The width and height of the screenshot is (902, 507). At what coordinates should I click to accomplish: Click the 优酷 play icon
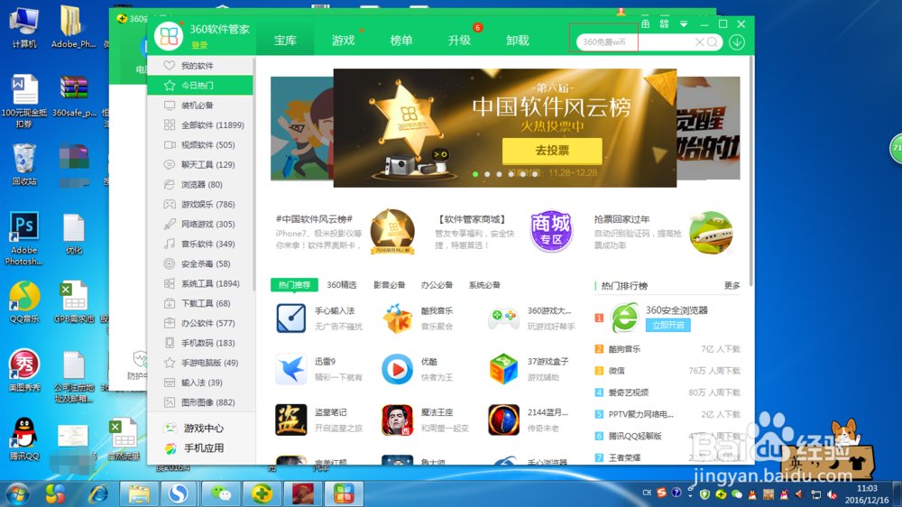[398, 369]
